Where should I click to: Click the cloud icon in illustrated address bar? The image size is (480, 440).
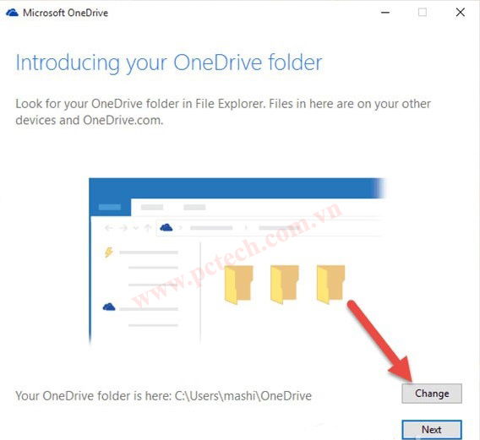(x=166, y=227)
